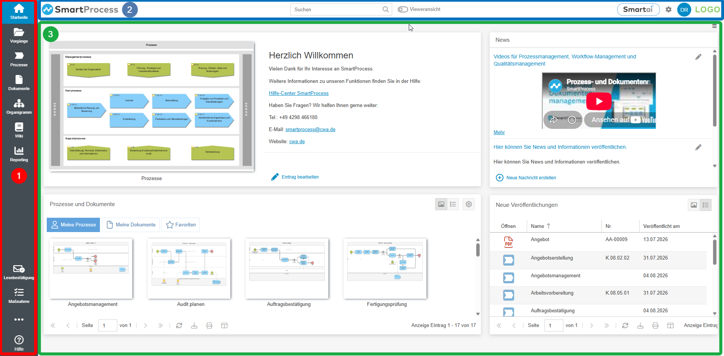Click the Mehr link under the video
Viewport: 724px width, 356px height.
(499, 132)
